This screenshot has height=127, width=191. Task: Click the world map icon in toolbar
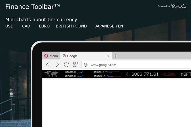[x=51, y=74]
